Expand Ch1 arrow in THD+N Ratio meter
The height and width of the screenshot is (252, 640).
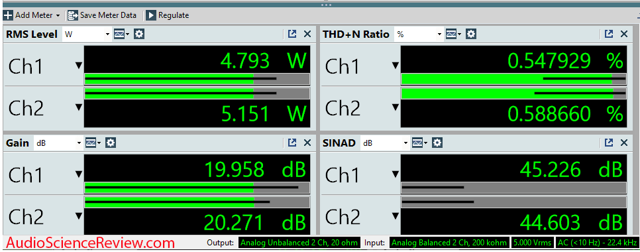395,66
